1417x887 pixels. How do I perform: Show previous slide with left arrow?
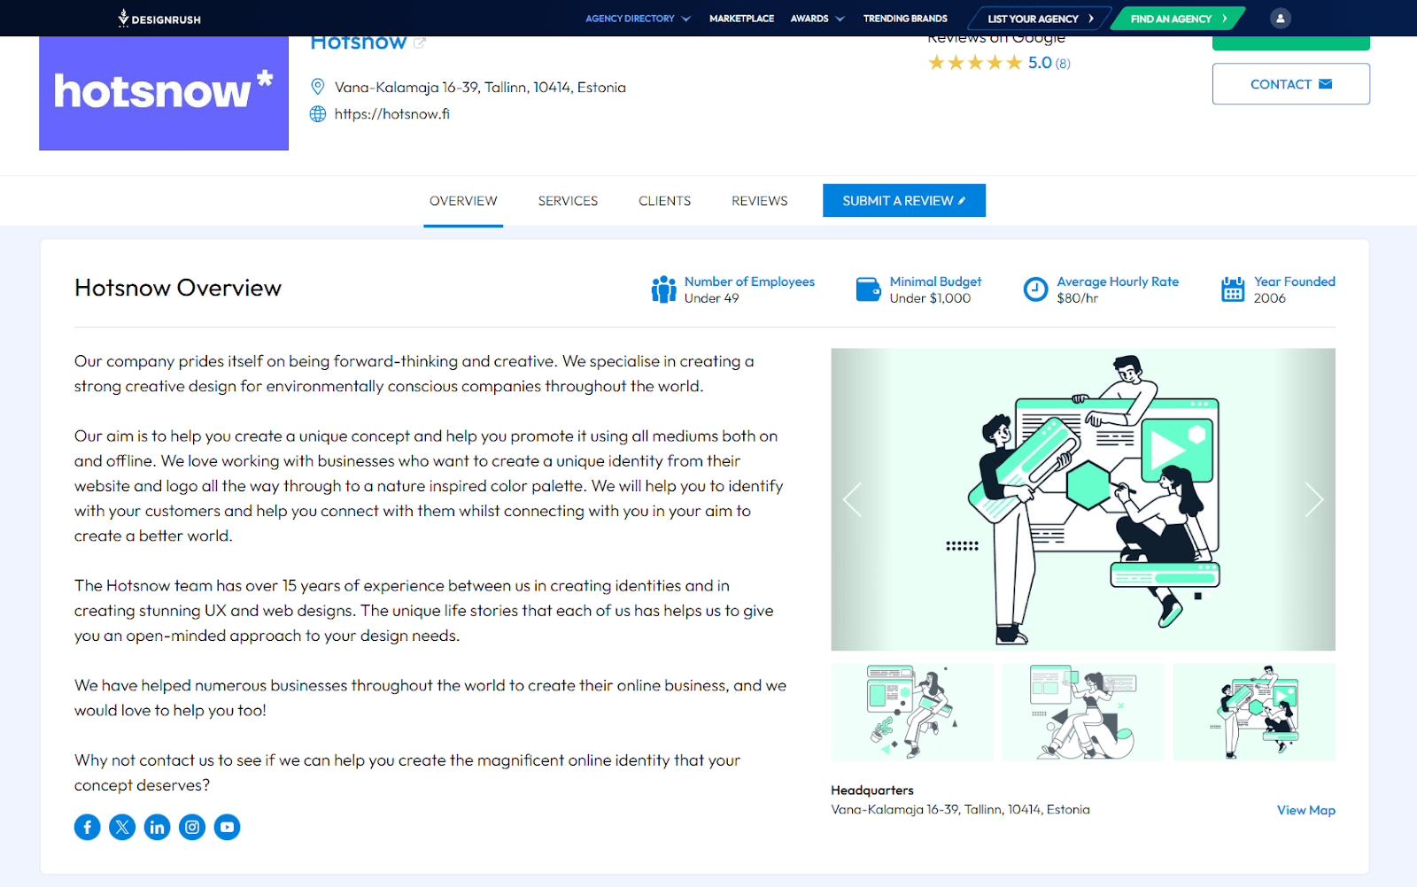pos(852,500)
